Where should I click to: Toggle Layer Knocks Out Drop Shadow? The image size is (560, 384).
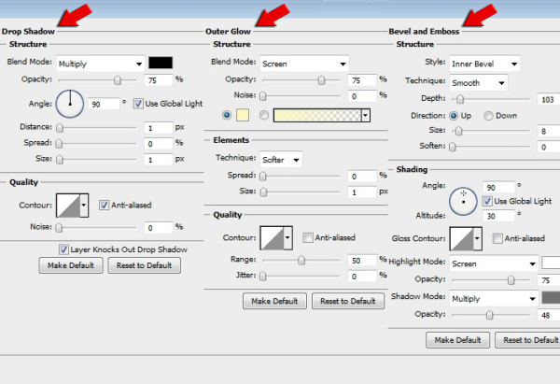[x=63, y=249]
